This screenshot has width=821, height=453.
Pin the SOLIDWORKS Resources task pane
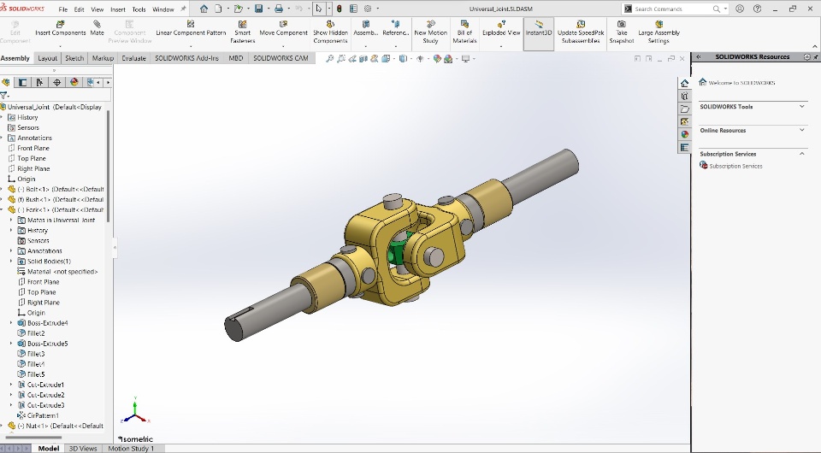(816, 57)
